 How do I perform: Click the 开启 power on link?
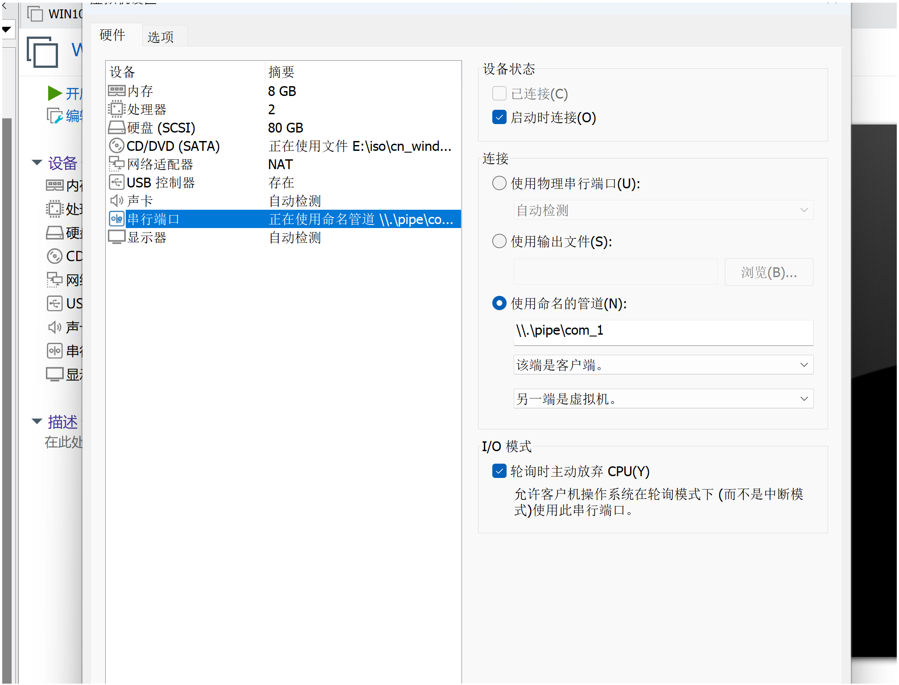66,93
